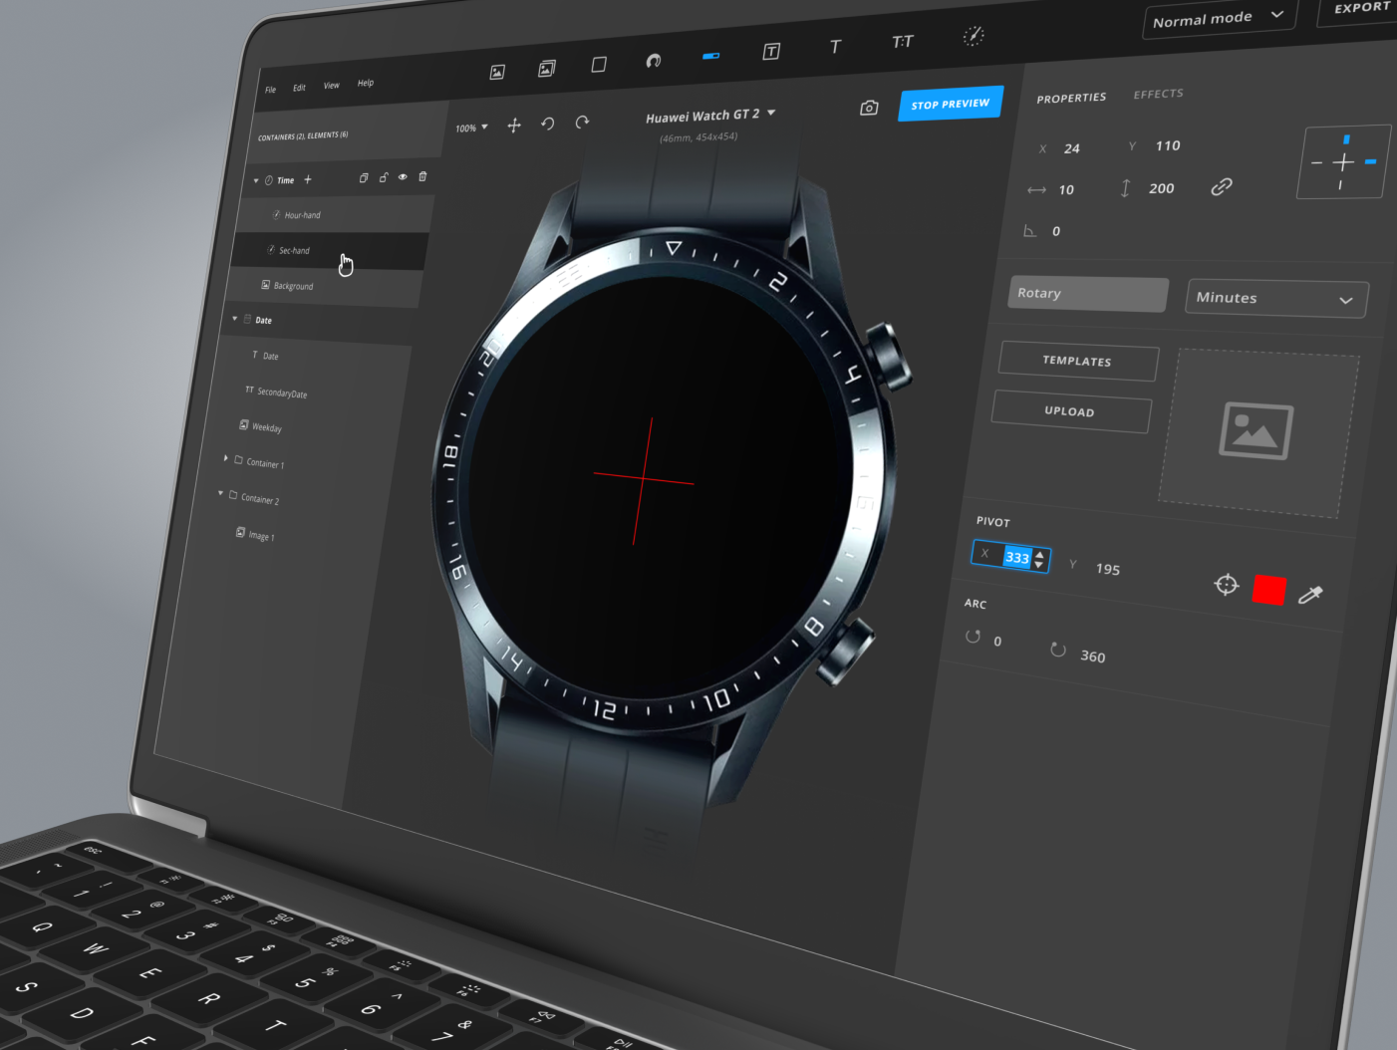1397x1050 pixels.
Task: Pick a color with the eyedropper tool
Action: (1310, 595)
